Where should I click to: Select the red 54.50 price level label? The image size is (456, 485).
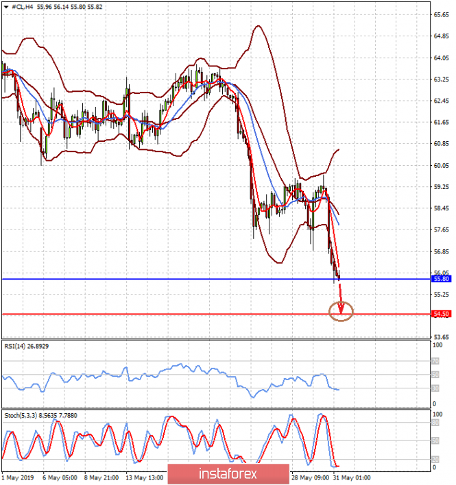441,314
